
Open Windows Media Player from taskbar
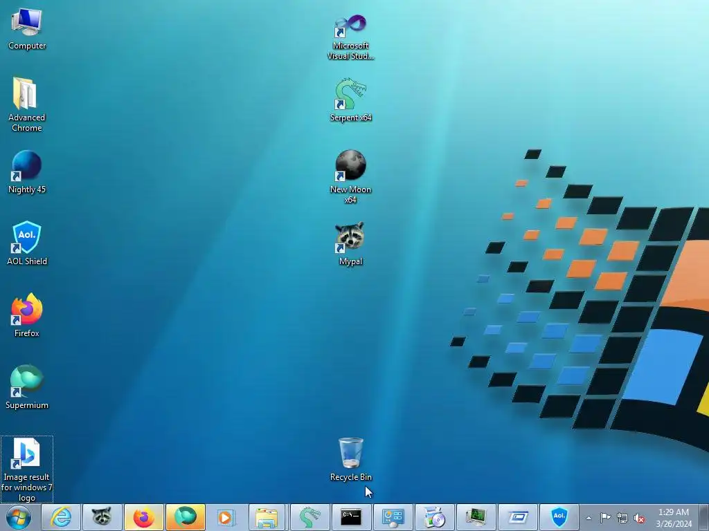click(x=226, y=517)
